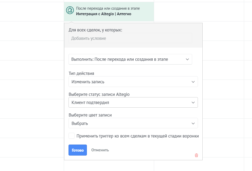Open the 'Тип действия' dropdown

coord(133,82)
